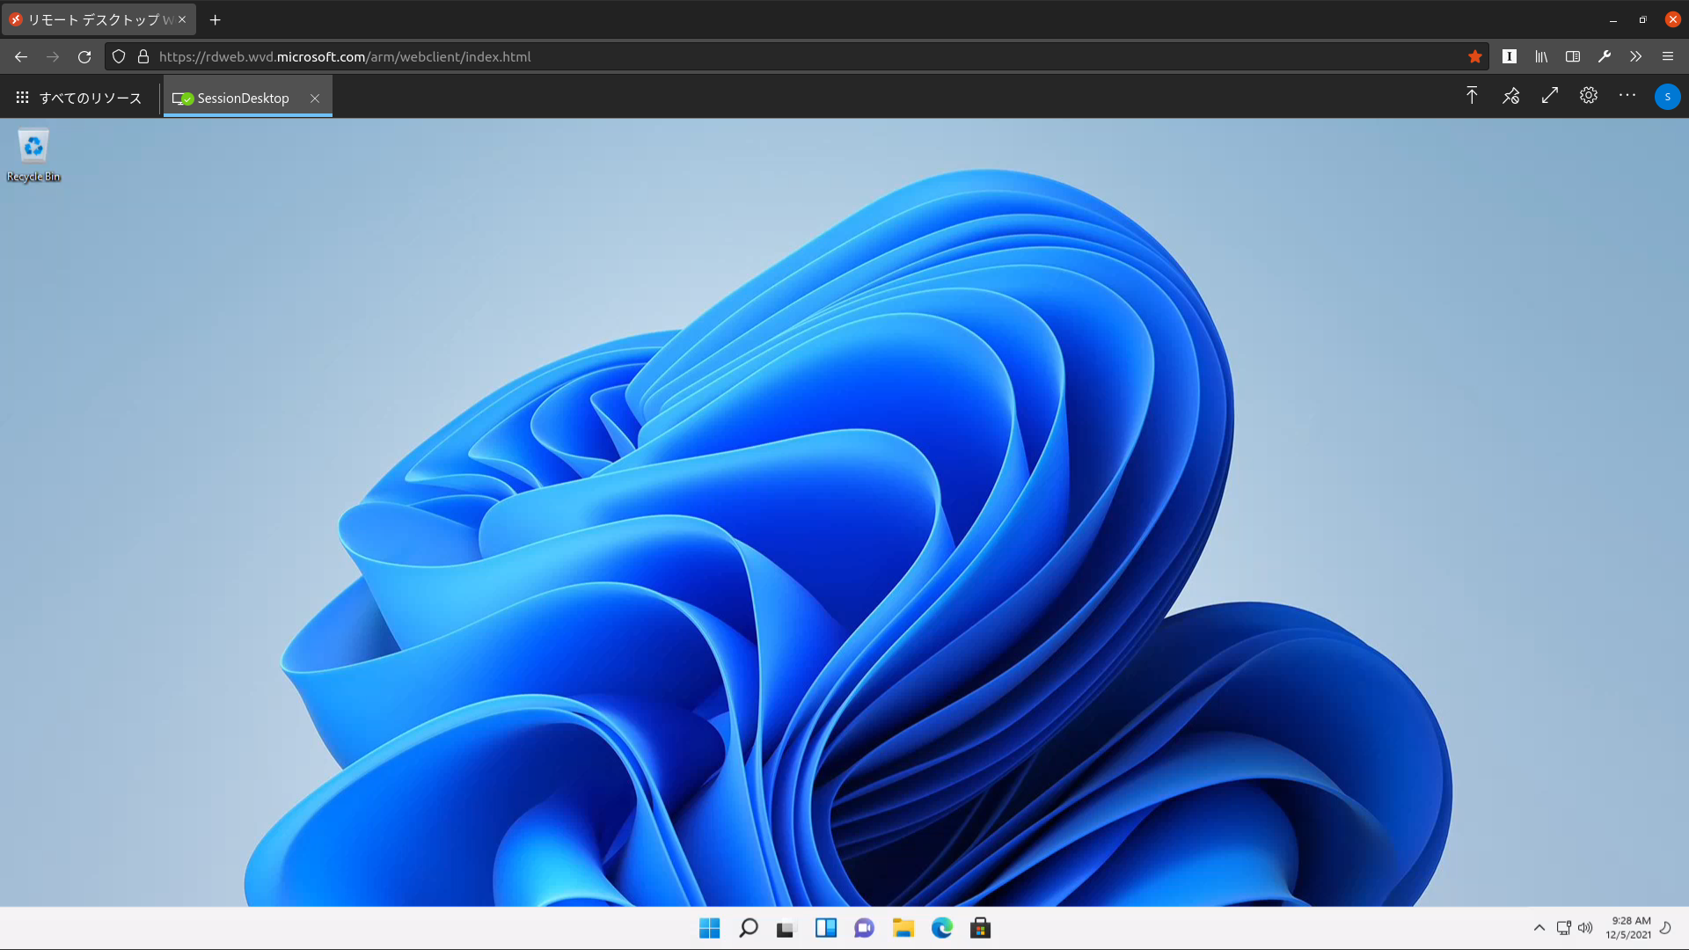Open the browser library icon
1689x950 pixels.
click(1541, 56)
